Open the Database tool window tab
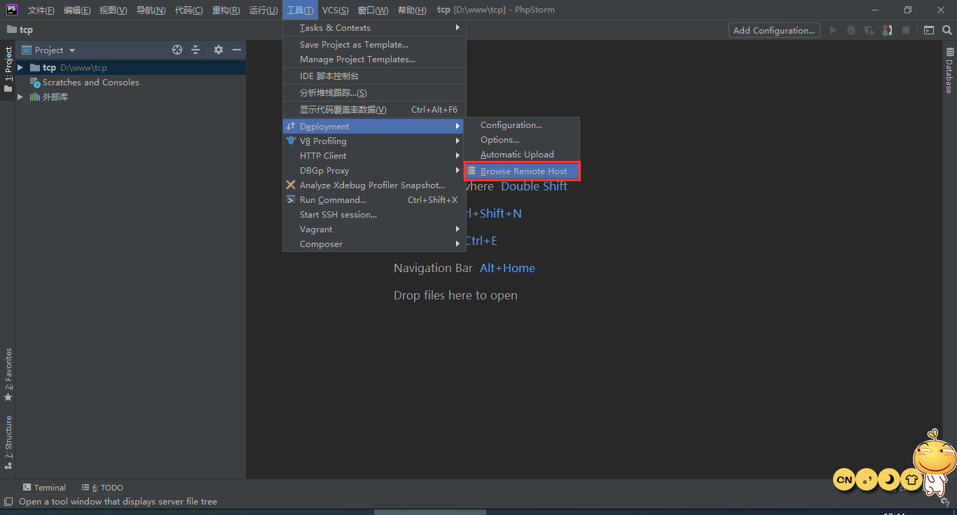 click(950, 70)
